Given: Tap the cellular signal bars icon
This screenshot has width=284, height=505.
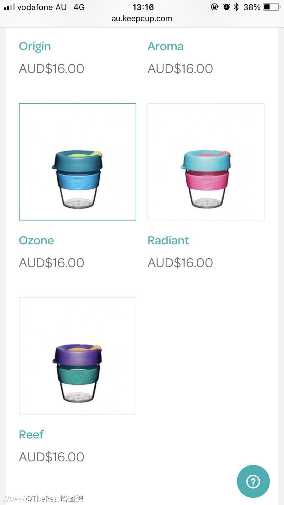Looking at the screenshot, I should (x=9, y=7).
